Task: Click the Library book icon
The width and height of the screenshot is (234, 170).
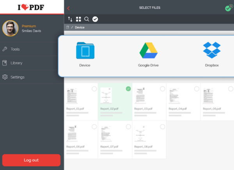Action: [5, 63]
